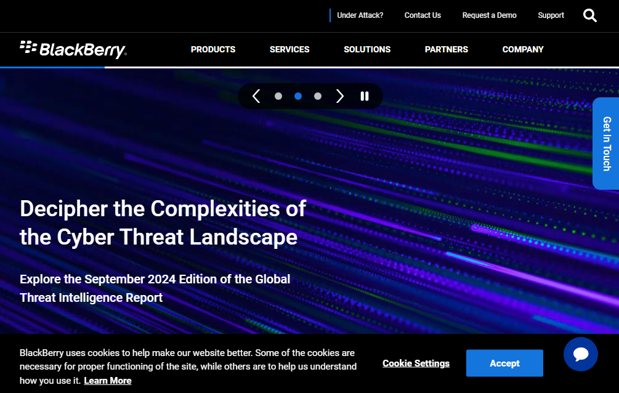Select the third carousel slide dot
Image resolution: width=619 pixels, height=393 pixels.
318,96
